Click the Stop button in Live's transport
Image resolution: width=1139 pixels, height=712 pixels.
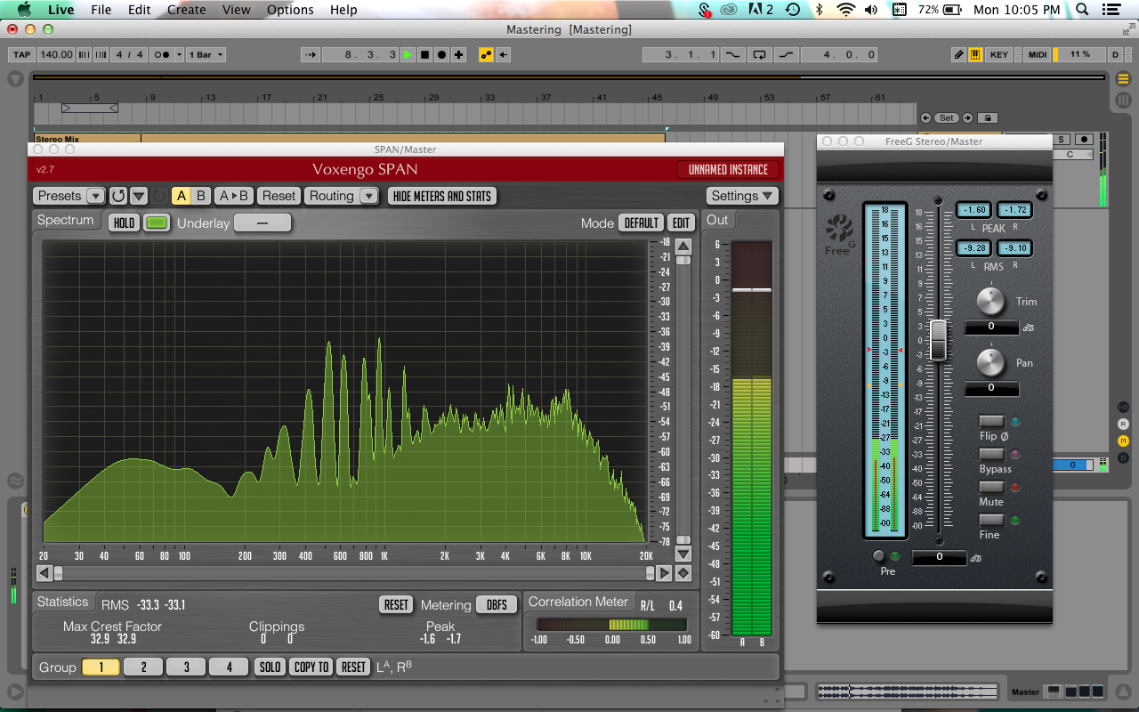click(424, 54)
